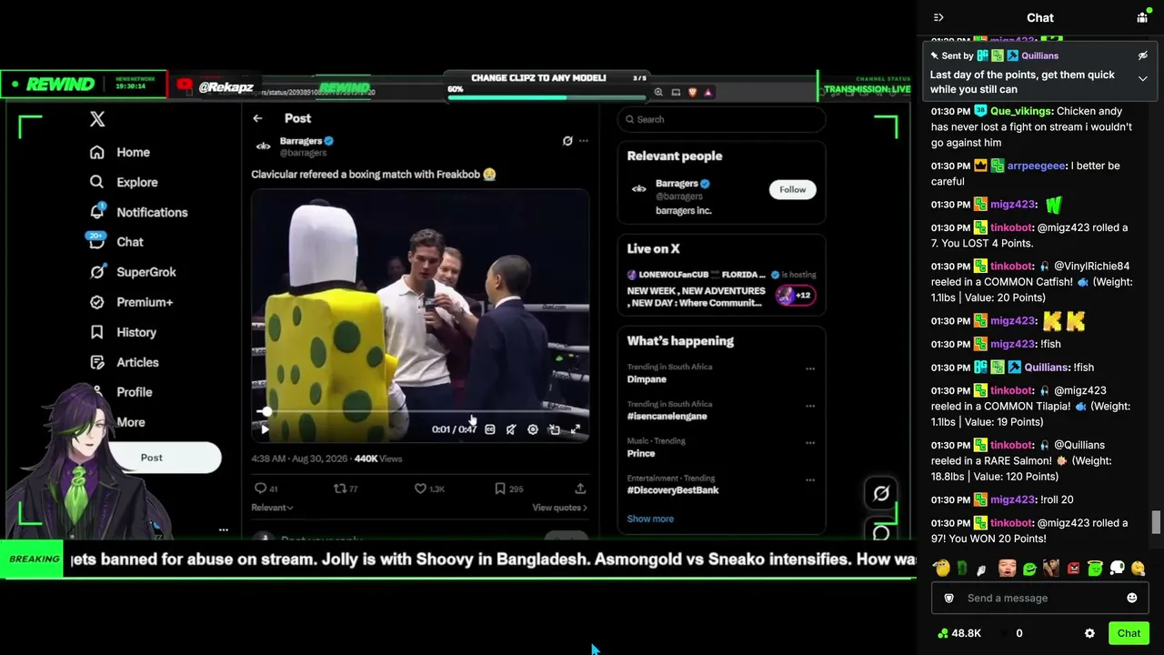This screenshot has height=655, width=1164.
Task: Open the emoji picker in chat
Action: (x=1132, y=598)
